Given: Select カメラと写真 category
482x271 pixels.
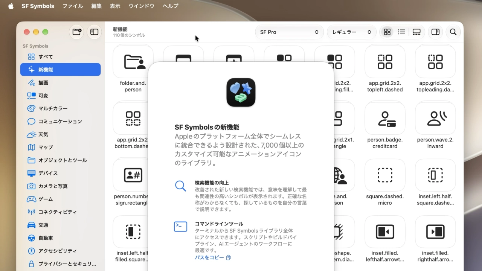Looking at the screenshot, I should coord(61,186).
